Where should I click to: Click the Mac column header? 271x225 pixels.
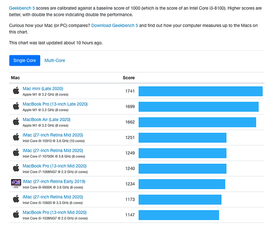coord(15,78)
